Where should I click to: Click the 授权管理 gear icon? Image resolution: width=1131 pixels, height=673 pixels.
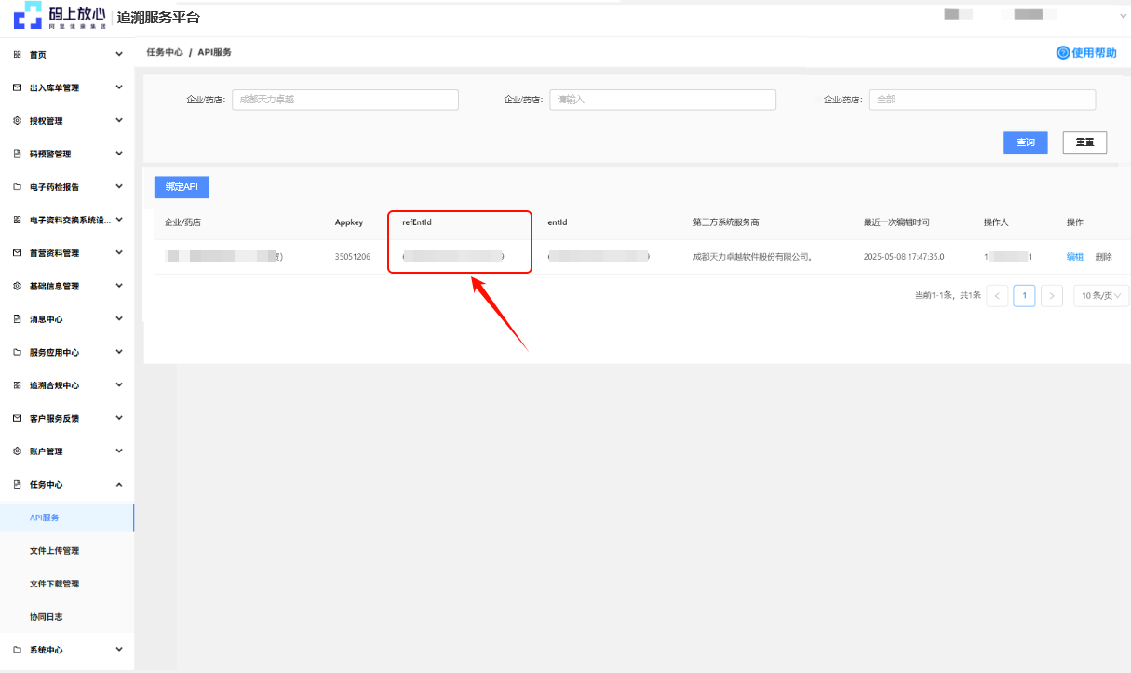(17, 121)
